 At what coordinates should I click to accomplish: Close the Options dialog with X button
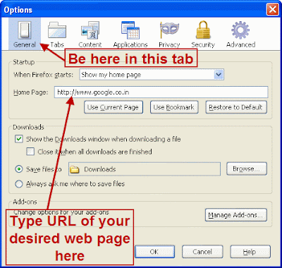tap(272, 10)
